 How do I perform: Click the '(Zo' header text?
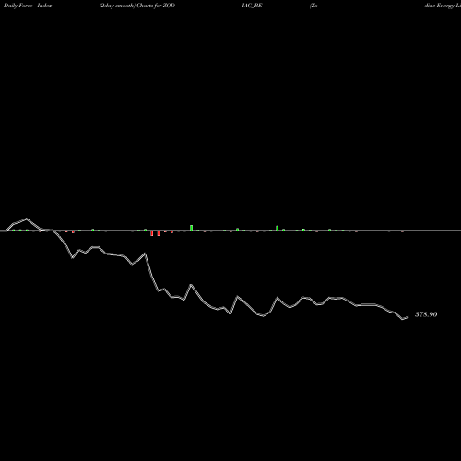point(313,6)
